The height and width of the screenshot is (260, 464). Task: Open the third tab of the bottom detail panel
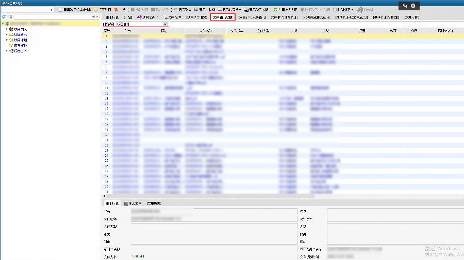click(x=154, y=203)
